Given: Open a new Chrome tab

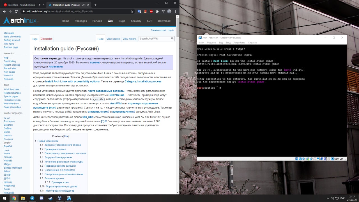Looking at the screenshot, I should 95,5.
